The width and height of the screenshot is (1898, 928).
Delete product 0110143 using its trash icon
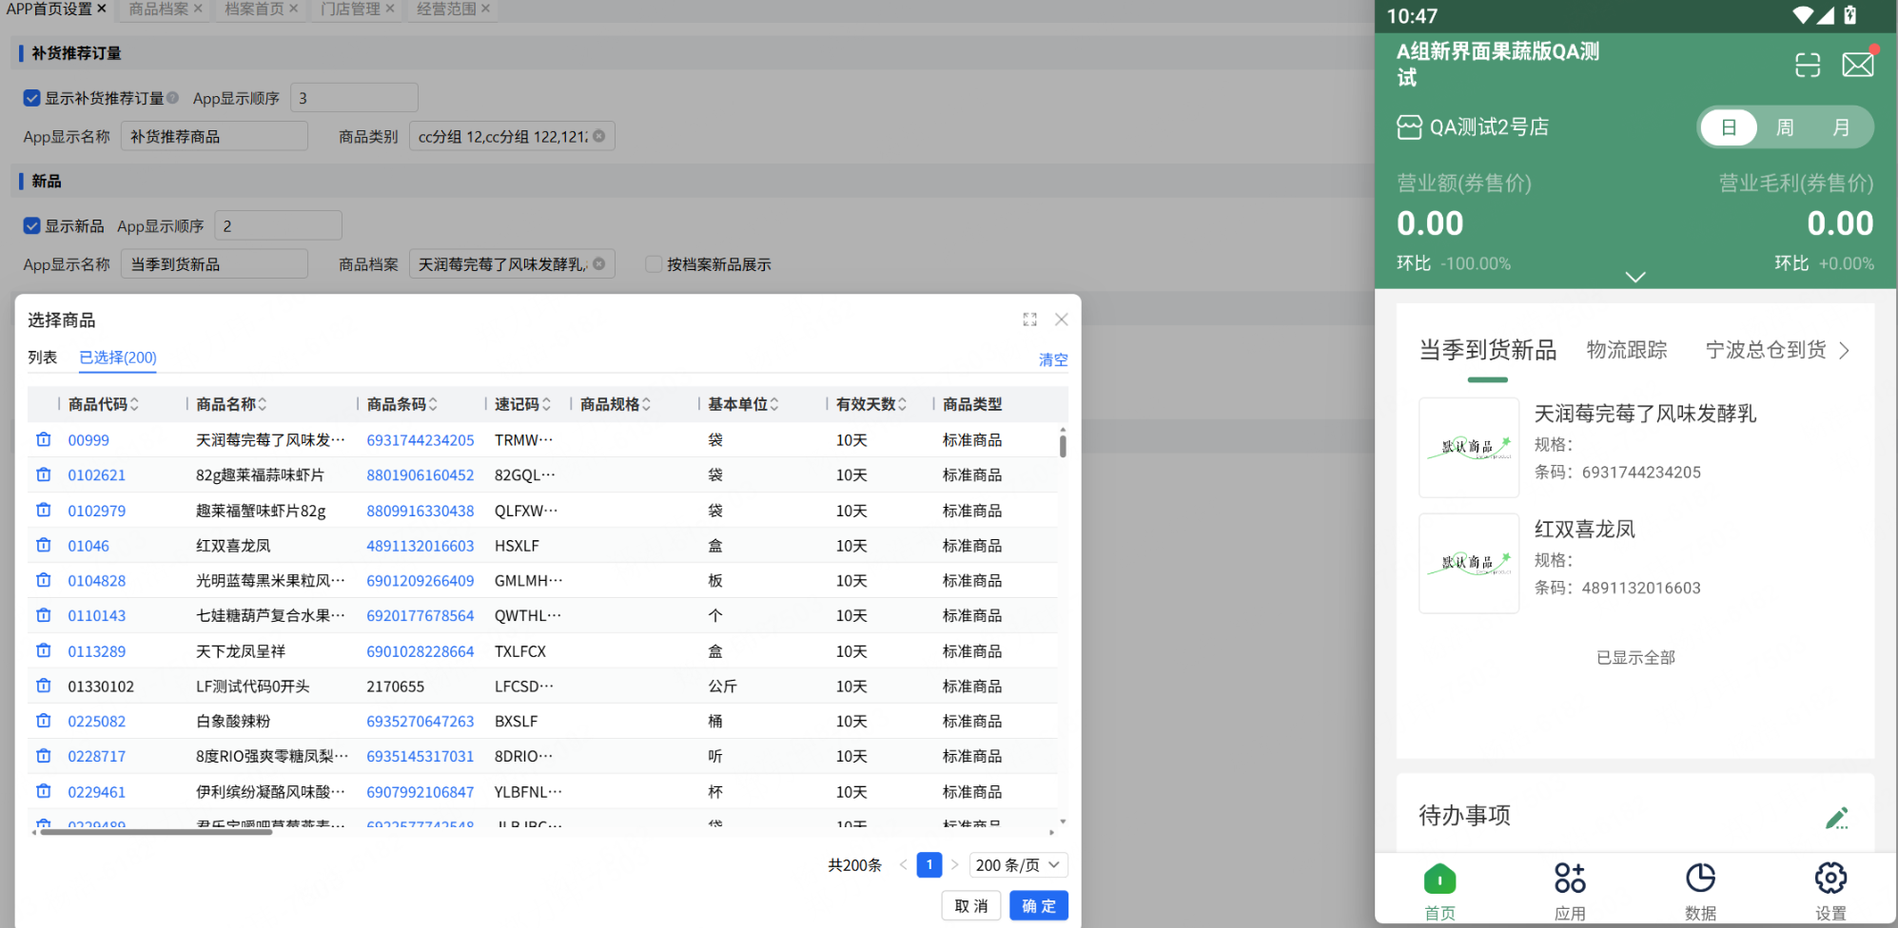(44, 615)
